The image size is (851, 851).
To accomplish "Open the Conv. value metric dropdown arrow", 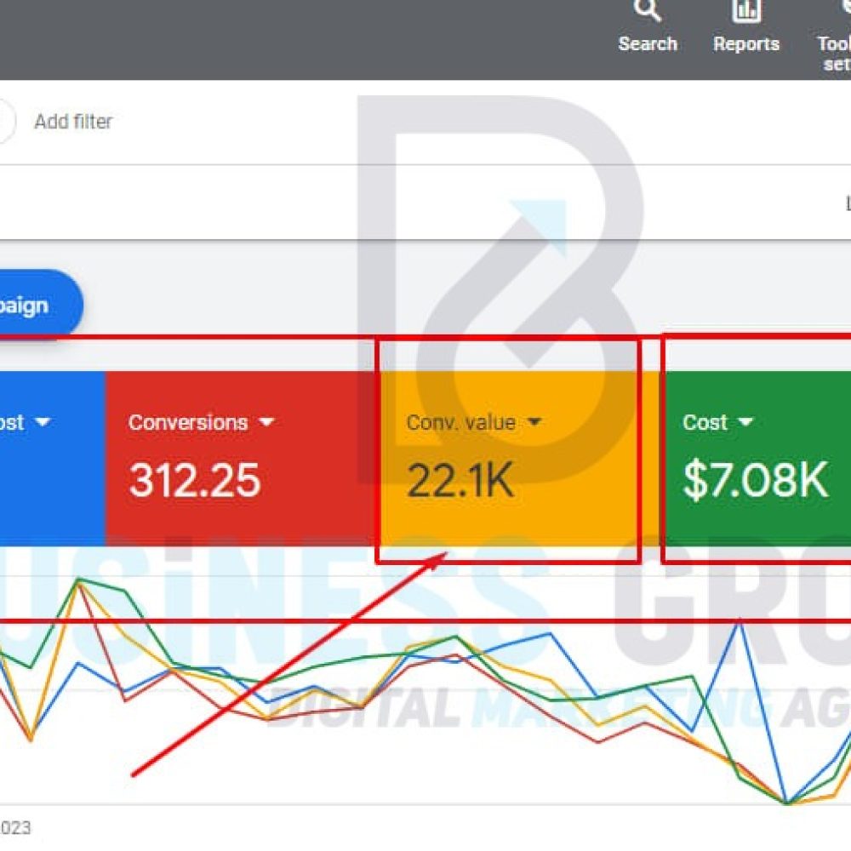I will click(x=534, y=422).
